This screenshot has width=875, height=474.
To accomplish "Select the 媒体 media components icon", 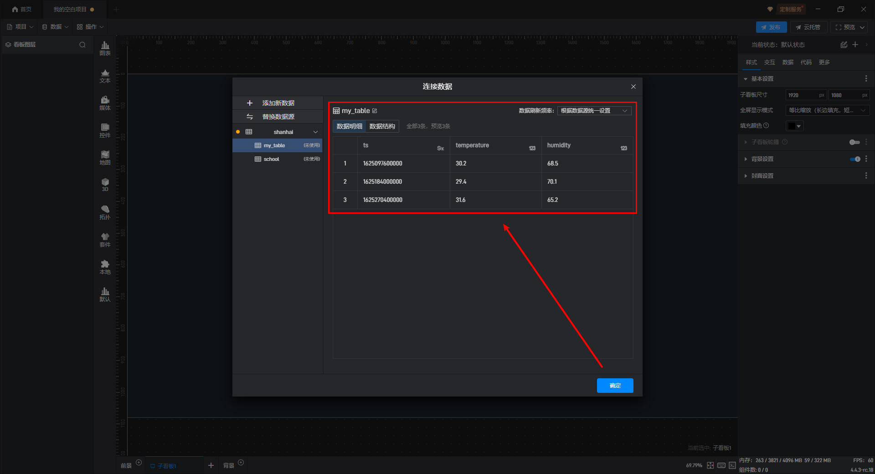I will click(x=105, y=103).
